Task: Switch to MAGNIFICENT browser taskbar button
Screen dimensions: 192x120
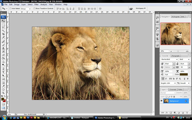Action: 57,118
